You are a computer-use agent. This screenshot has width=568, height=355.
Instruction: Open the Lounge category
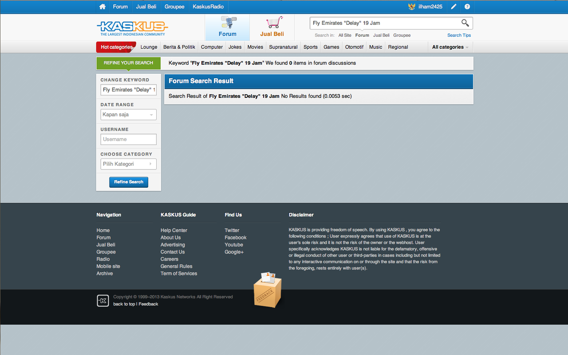tap(149, 47)
